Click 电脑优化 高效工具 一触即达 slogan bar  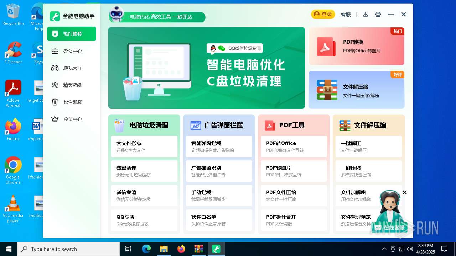tap(161, 17)
